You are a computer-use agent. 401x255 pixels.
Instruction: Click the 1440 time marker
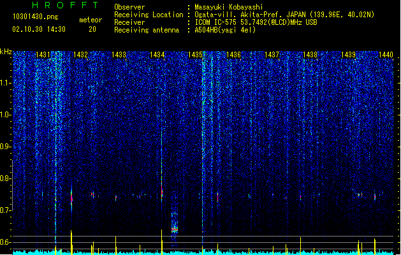click(x=386, y=55)
